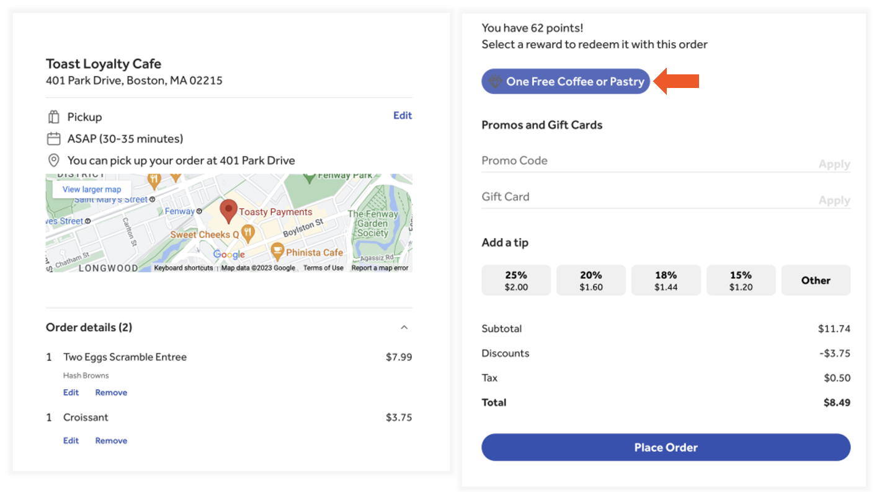882x492 pixels.
Task: Click the location pin icon by pickup address
Action: (54, 160)
